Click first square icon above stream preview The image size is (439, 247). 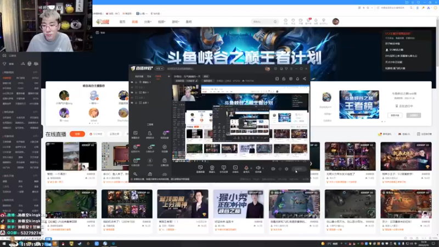click(277, 79)
